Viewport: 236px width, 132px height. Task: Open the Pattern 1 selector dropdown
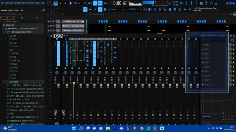click(133, 9)
